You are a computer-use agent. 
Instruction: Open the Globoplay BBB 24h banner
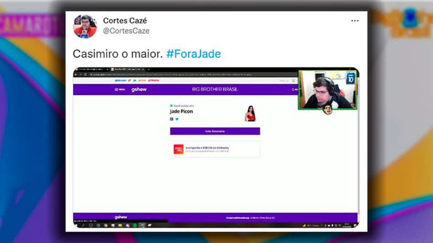(x=215, y=149)
